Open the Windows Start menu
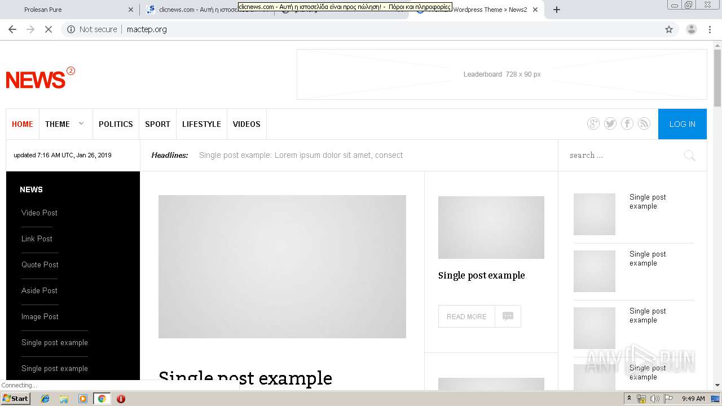722x406 pixels. click(x=15, y=399)
